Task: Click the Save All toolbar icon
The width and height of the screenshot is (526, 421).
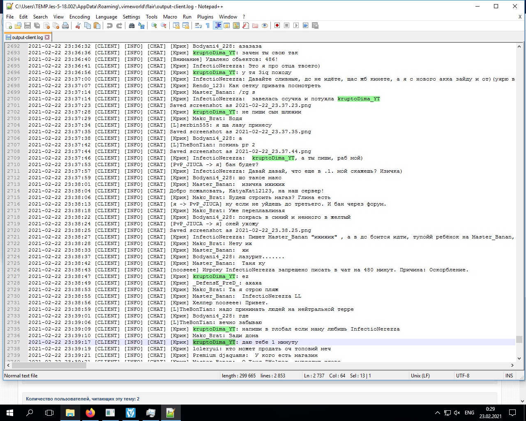Action: click(37, 25)
